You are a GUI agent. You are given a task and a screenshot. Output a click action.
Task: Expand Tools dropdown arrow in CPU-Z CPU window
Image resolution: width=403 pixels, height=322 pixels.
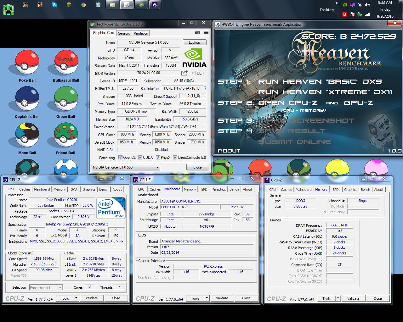[x=76, y=298]
